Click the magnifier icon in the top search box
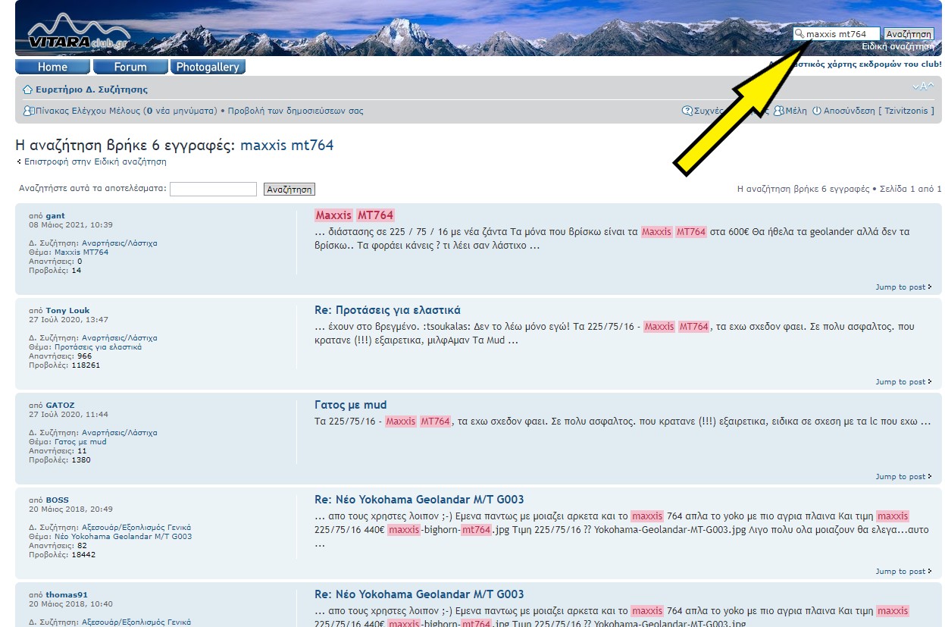This screenshot has height=627, width=945. point(799,34)
